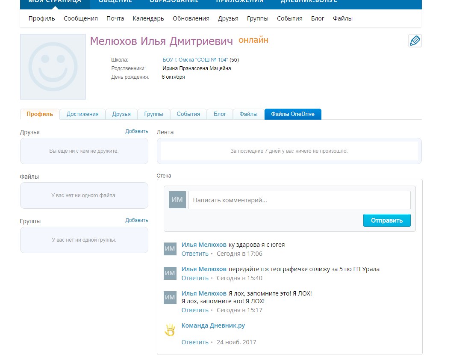Click ИМ avatar next to 15:40 post
Image resolution: width=474 pixels, height=355 pixels.
[x=170, y=273]
